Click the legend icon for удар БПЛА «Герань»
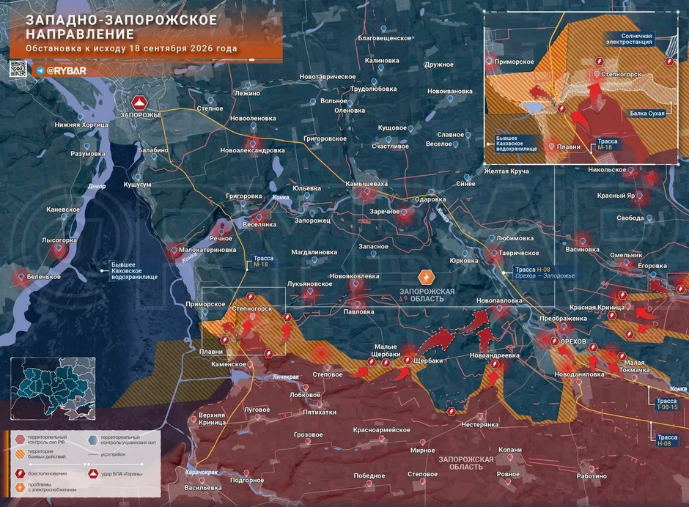Screen dimensions: 689x507 [x=92, y=473]
